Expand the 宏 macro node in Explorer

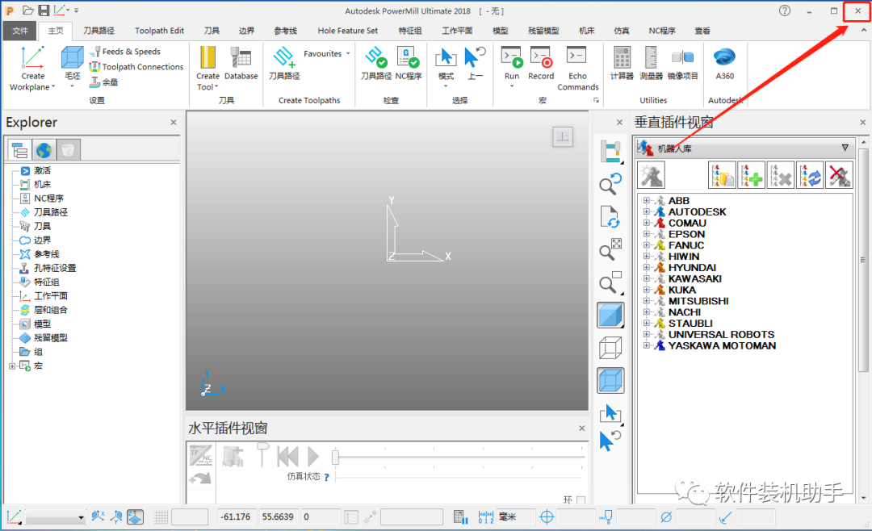pos(11,366)
